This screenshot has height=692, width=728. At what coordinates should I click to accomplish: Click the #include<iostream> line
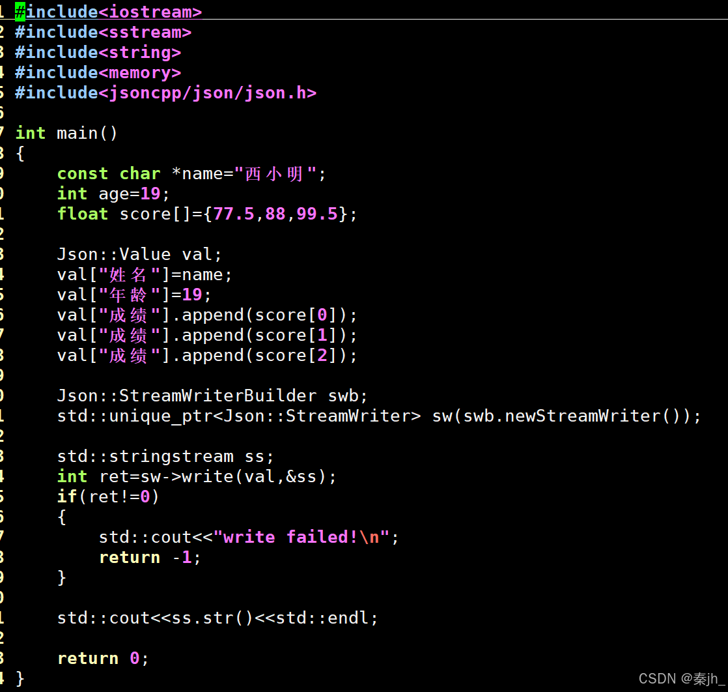108,12
